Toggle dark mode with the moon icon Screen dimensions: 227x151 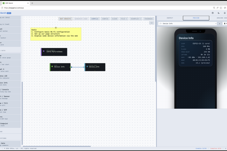point(219,13)
